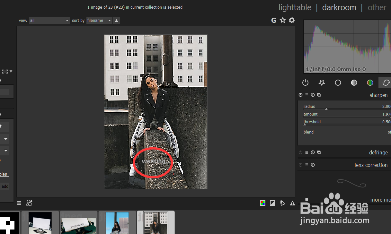Open sharpen module presets menu
Screen dimensions: 391x234
[307, 95]
